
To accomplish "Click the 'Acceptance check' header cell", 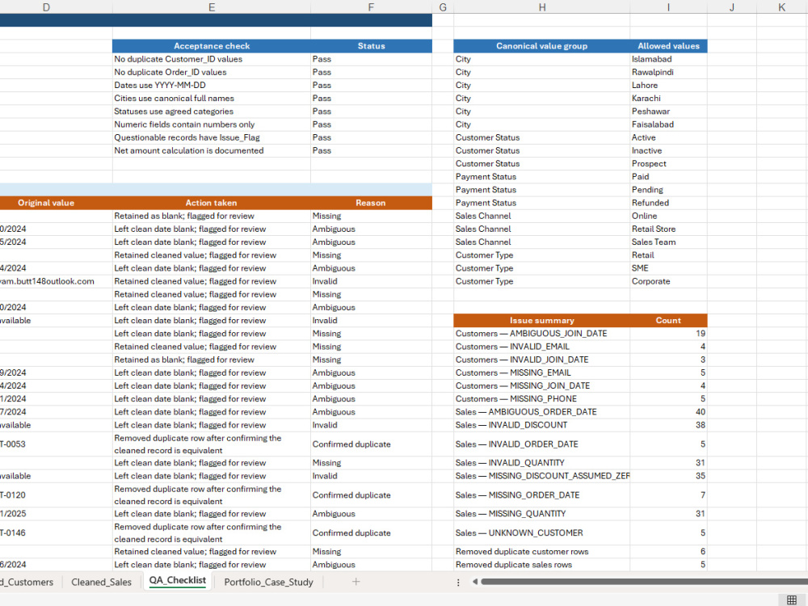I will point(211,46).
